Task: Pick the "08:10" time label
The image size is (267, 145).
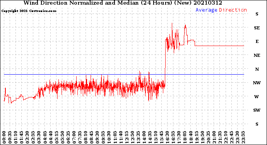Action: (x=86, y=137)
